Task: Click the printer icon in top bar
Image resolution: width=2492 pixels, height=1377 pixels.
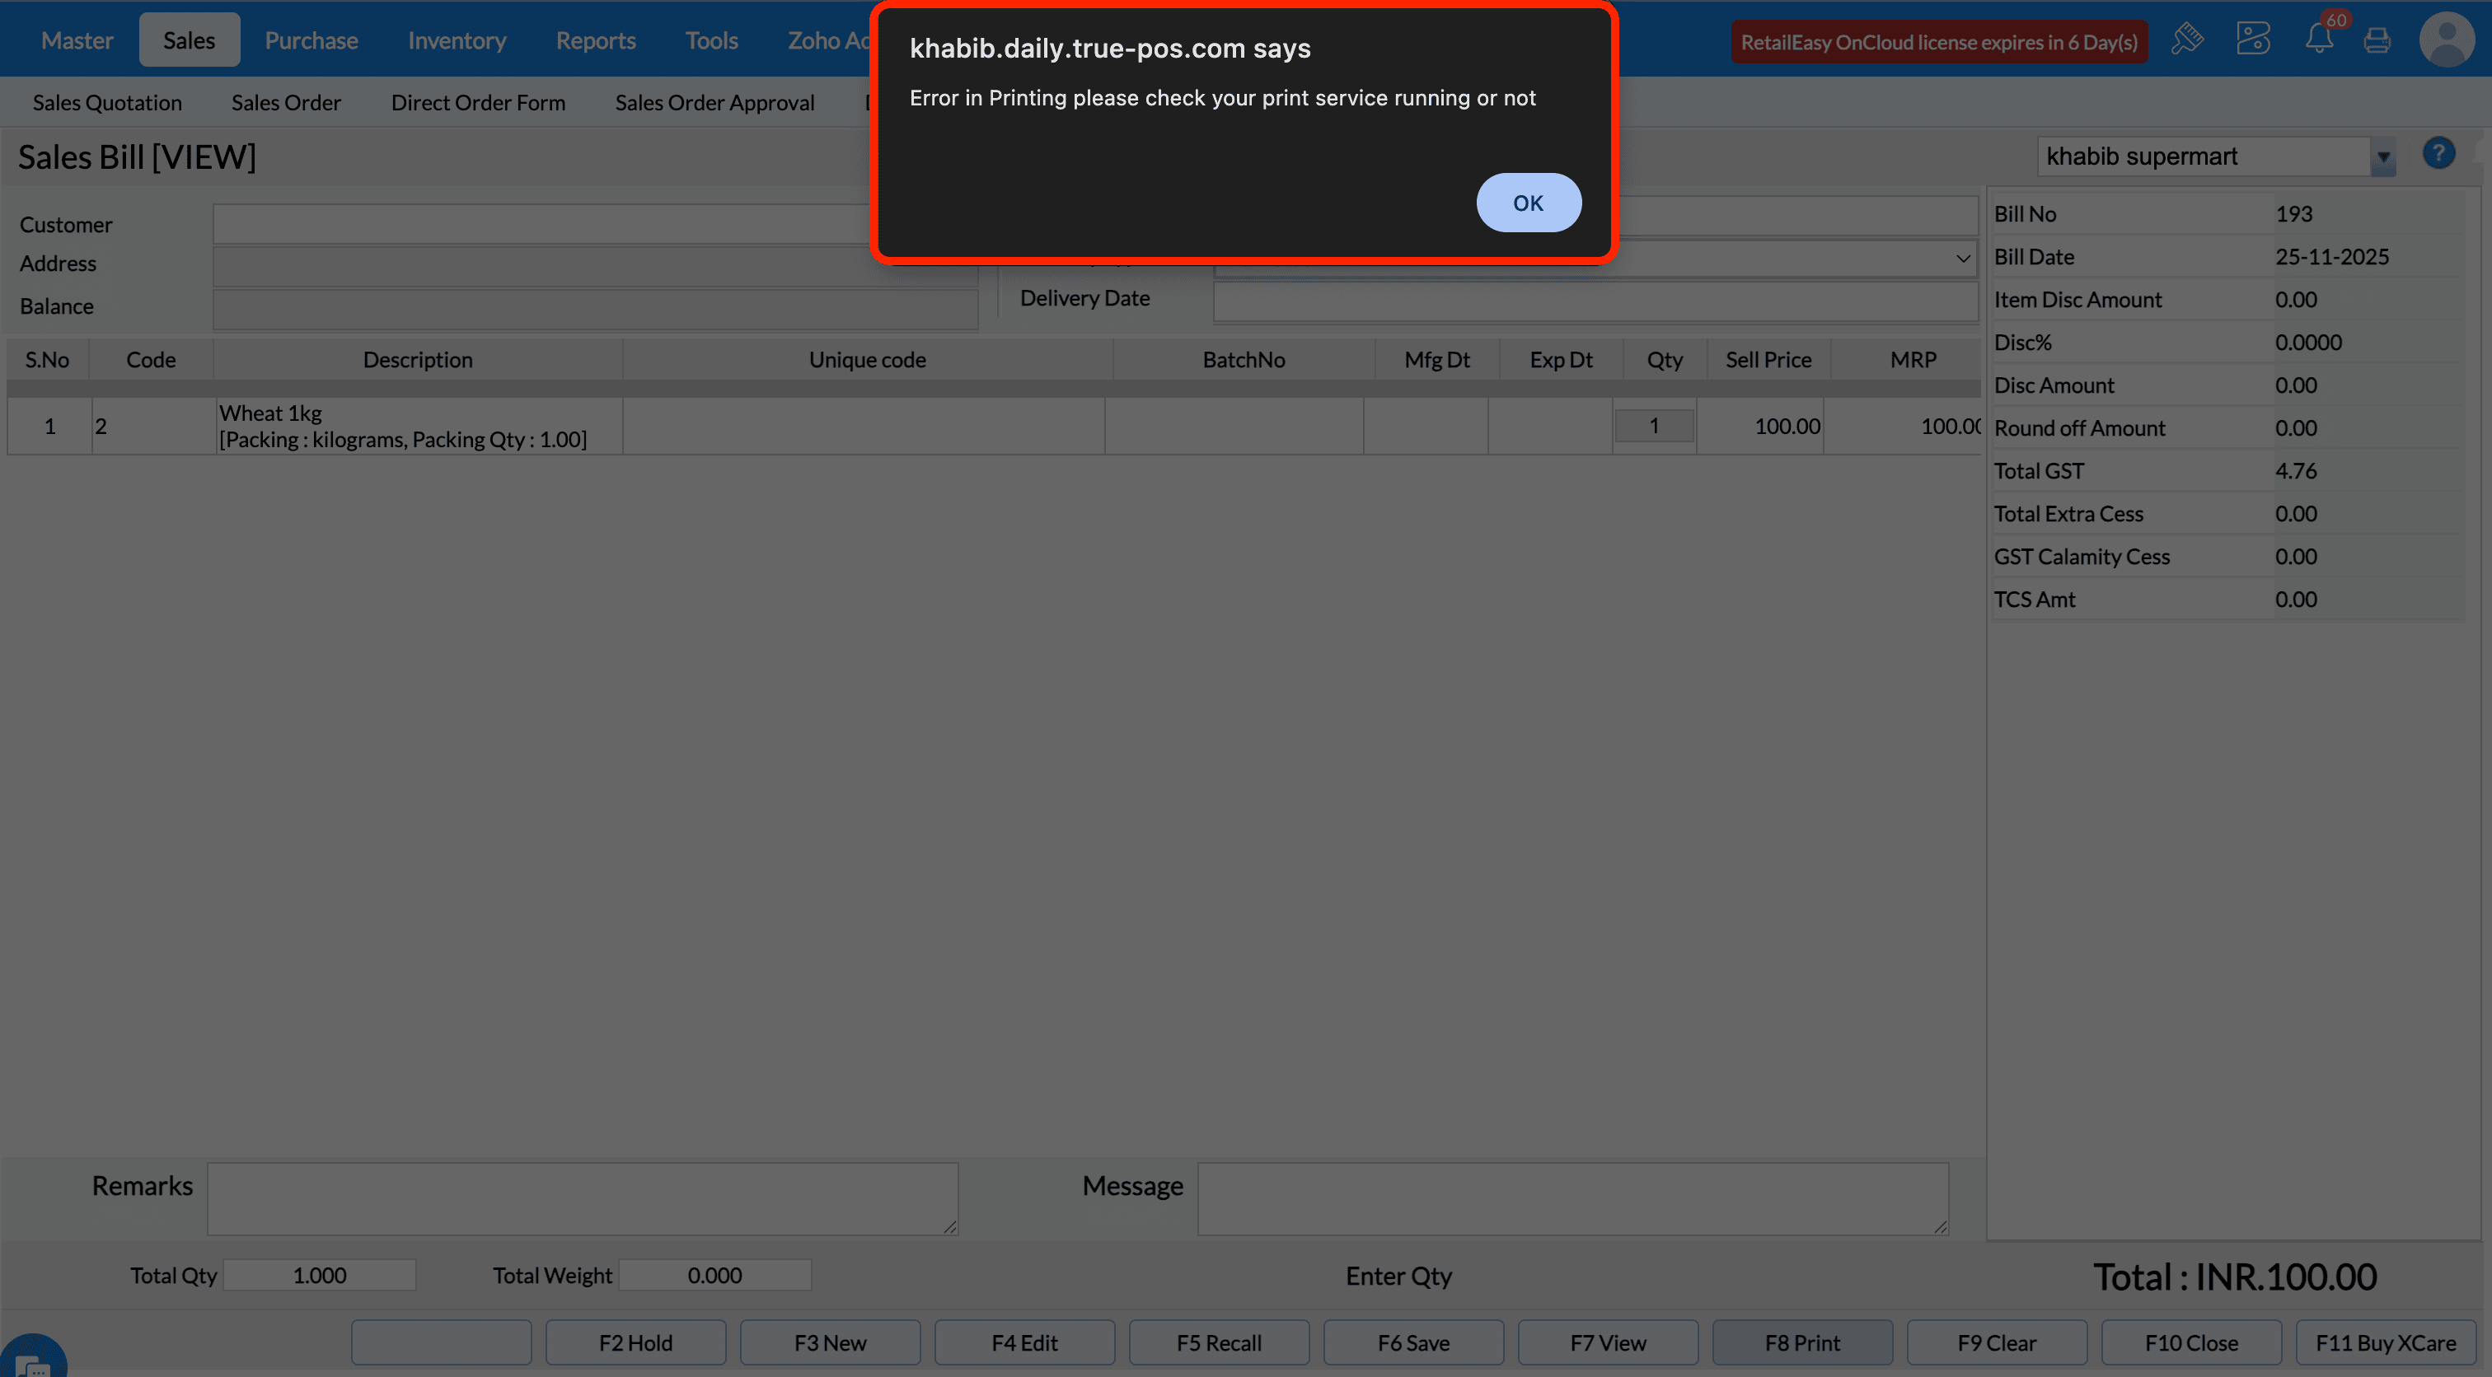Action: [2377, 40]
